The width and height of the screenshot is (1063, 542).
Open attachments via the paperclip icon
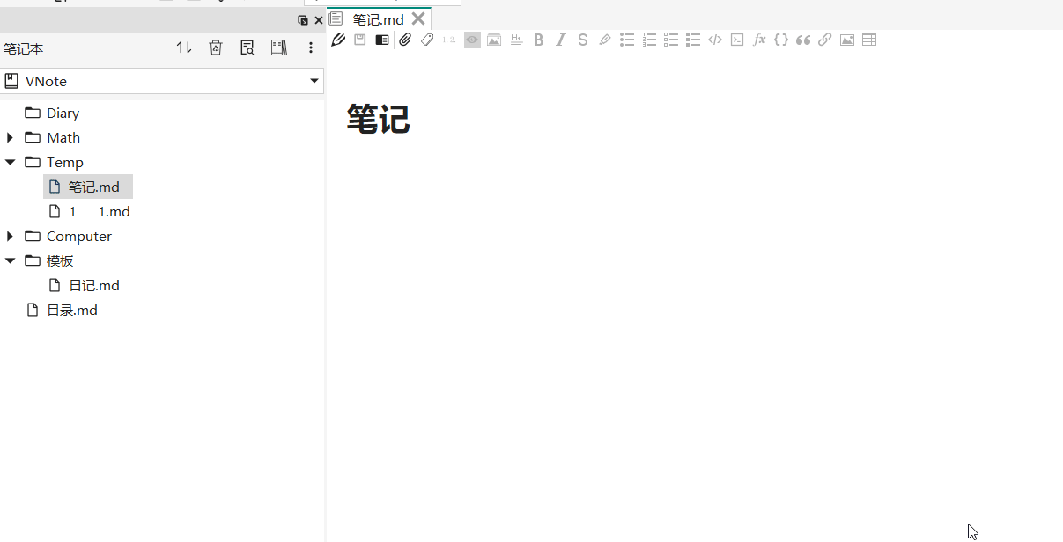(405, 40)
